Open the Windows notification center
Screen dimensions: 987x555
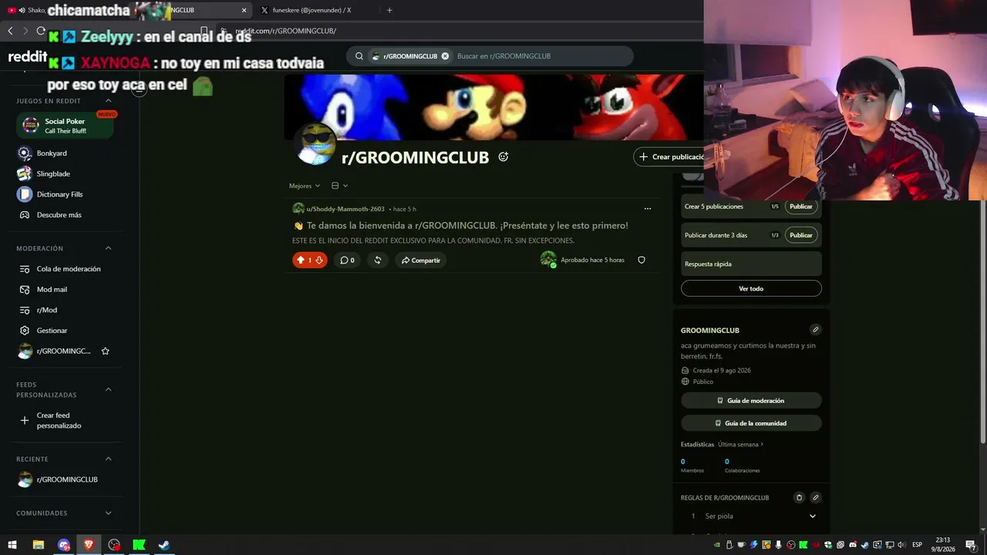coord(971,545)
